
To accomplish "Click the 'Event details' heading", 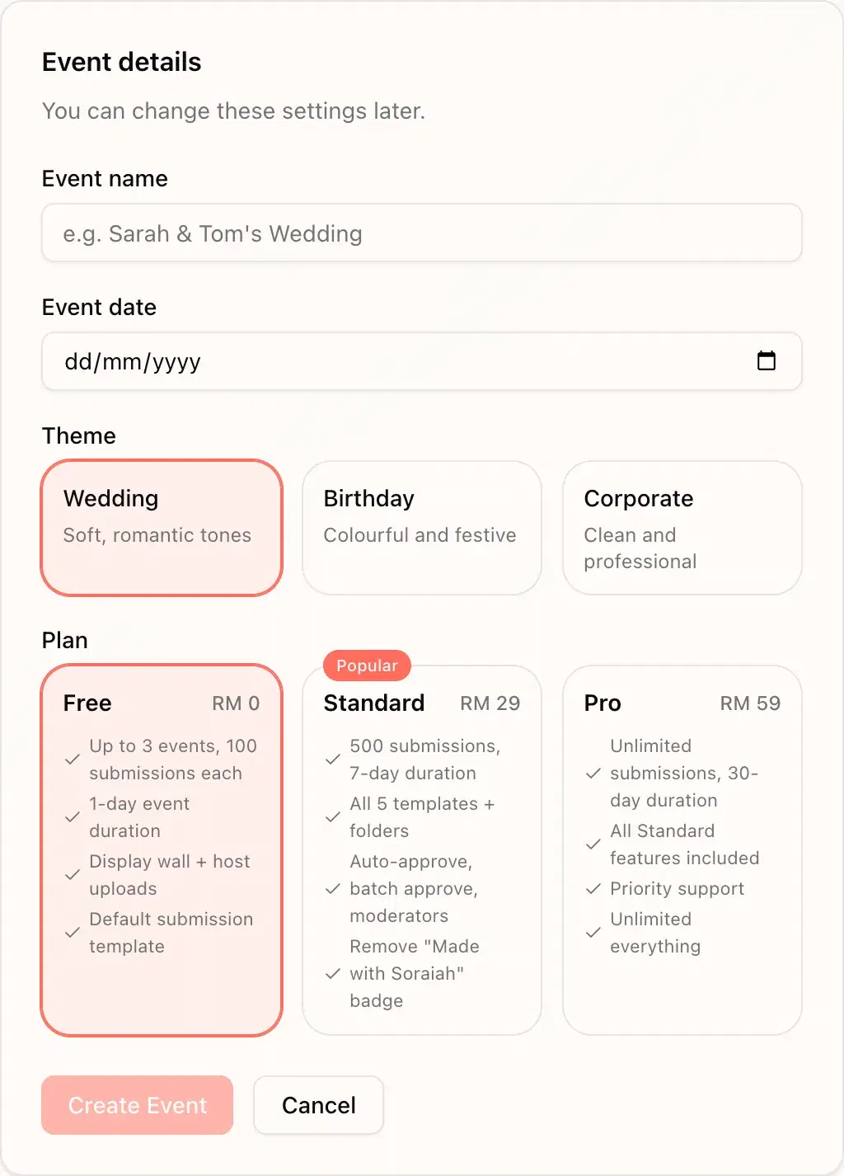I will point(121,62).
